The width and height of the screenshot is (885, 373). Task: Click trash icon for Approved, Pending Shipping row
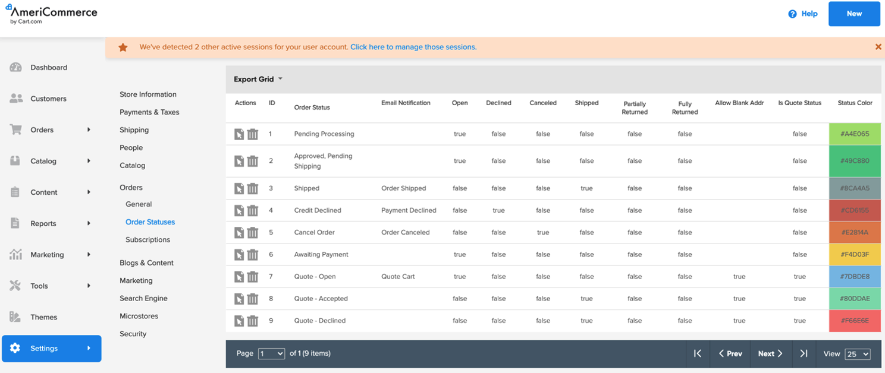tap(253, 161)
